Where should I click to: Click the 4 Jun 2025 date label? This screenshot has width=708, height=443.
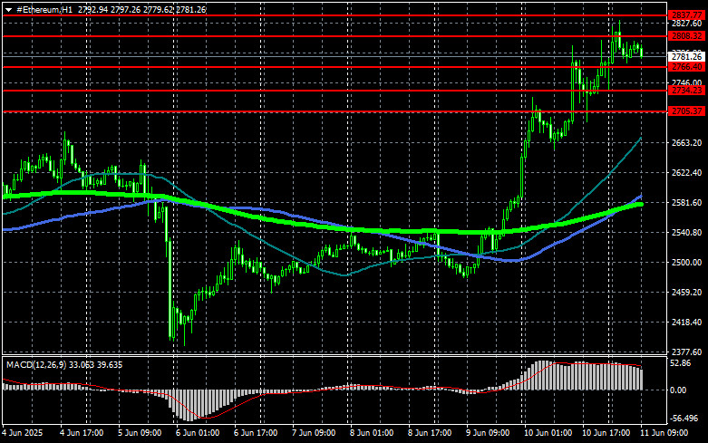(23, 433)
